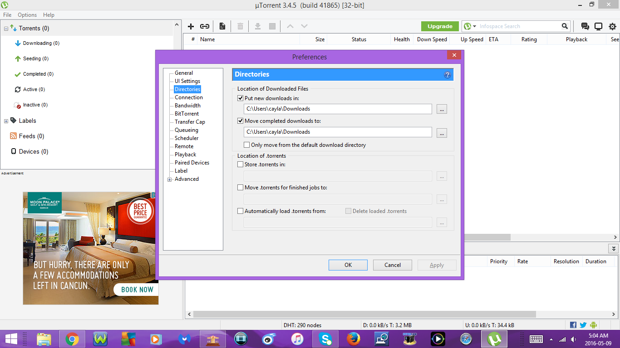Expand the Labels sidebar group
The image size is (620, 348).
[x=6, y=121]
